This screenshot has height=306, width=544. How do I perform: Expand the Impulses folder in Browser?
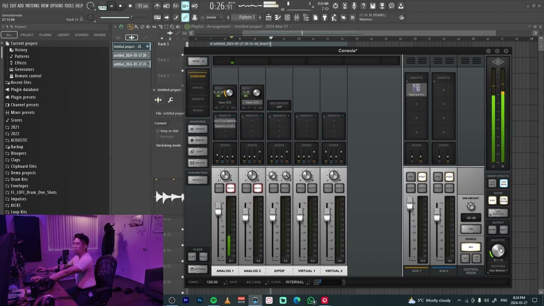18,199
